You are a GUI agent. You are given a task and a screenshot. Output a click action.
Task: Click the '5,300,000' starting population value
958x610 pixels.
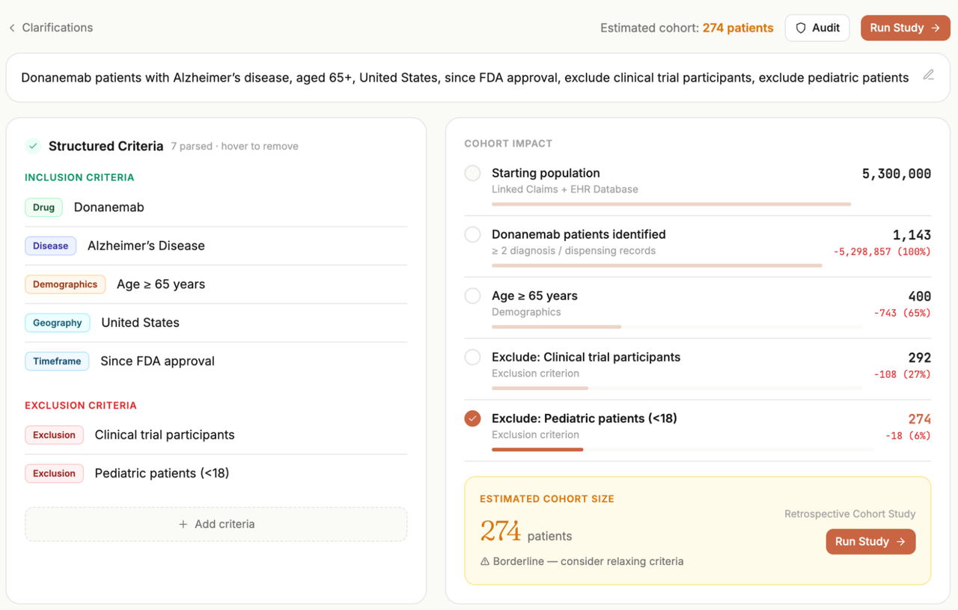tap(897, 174)
